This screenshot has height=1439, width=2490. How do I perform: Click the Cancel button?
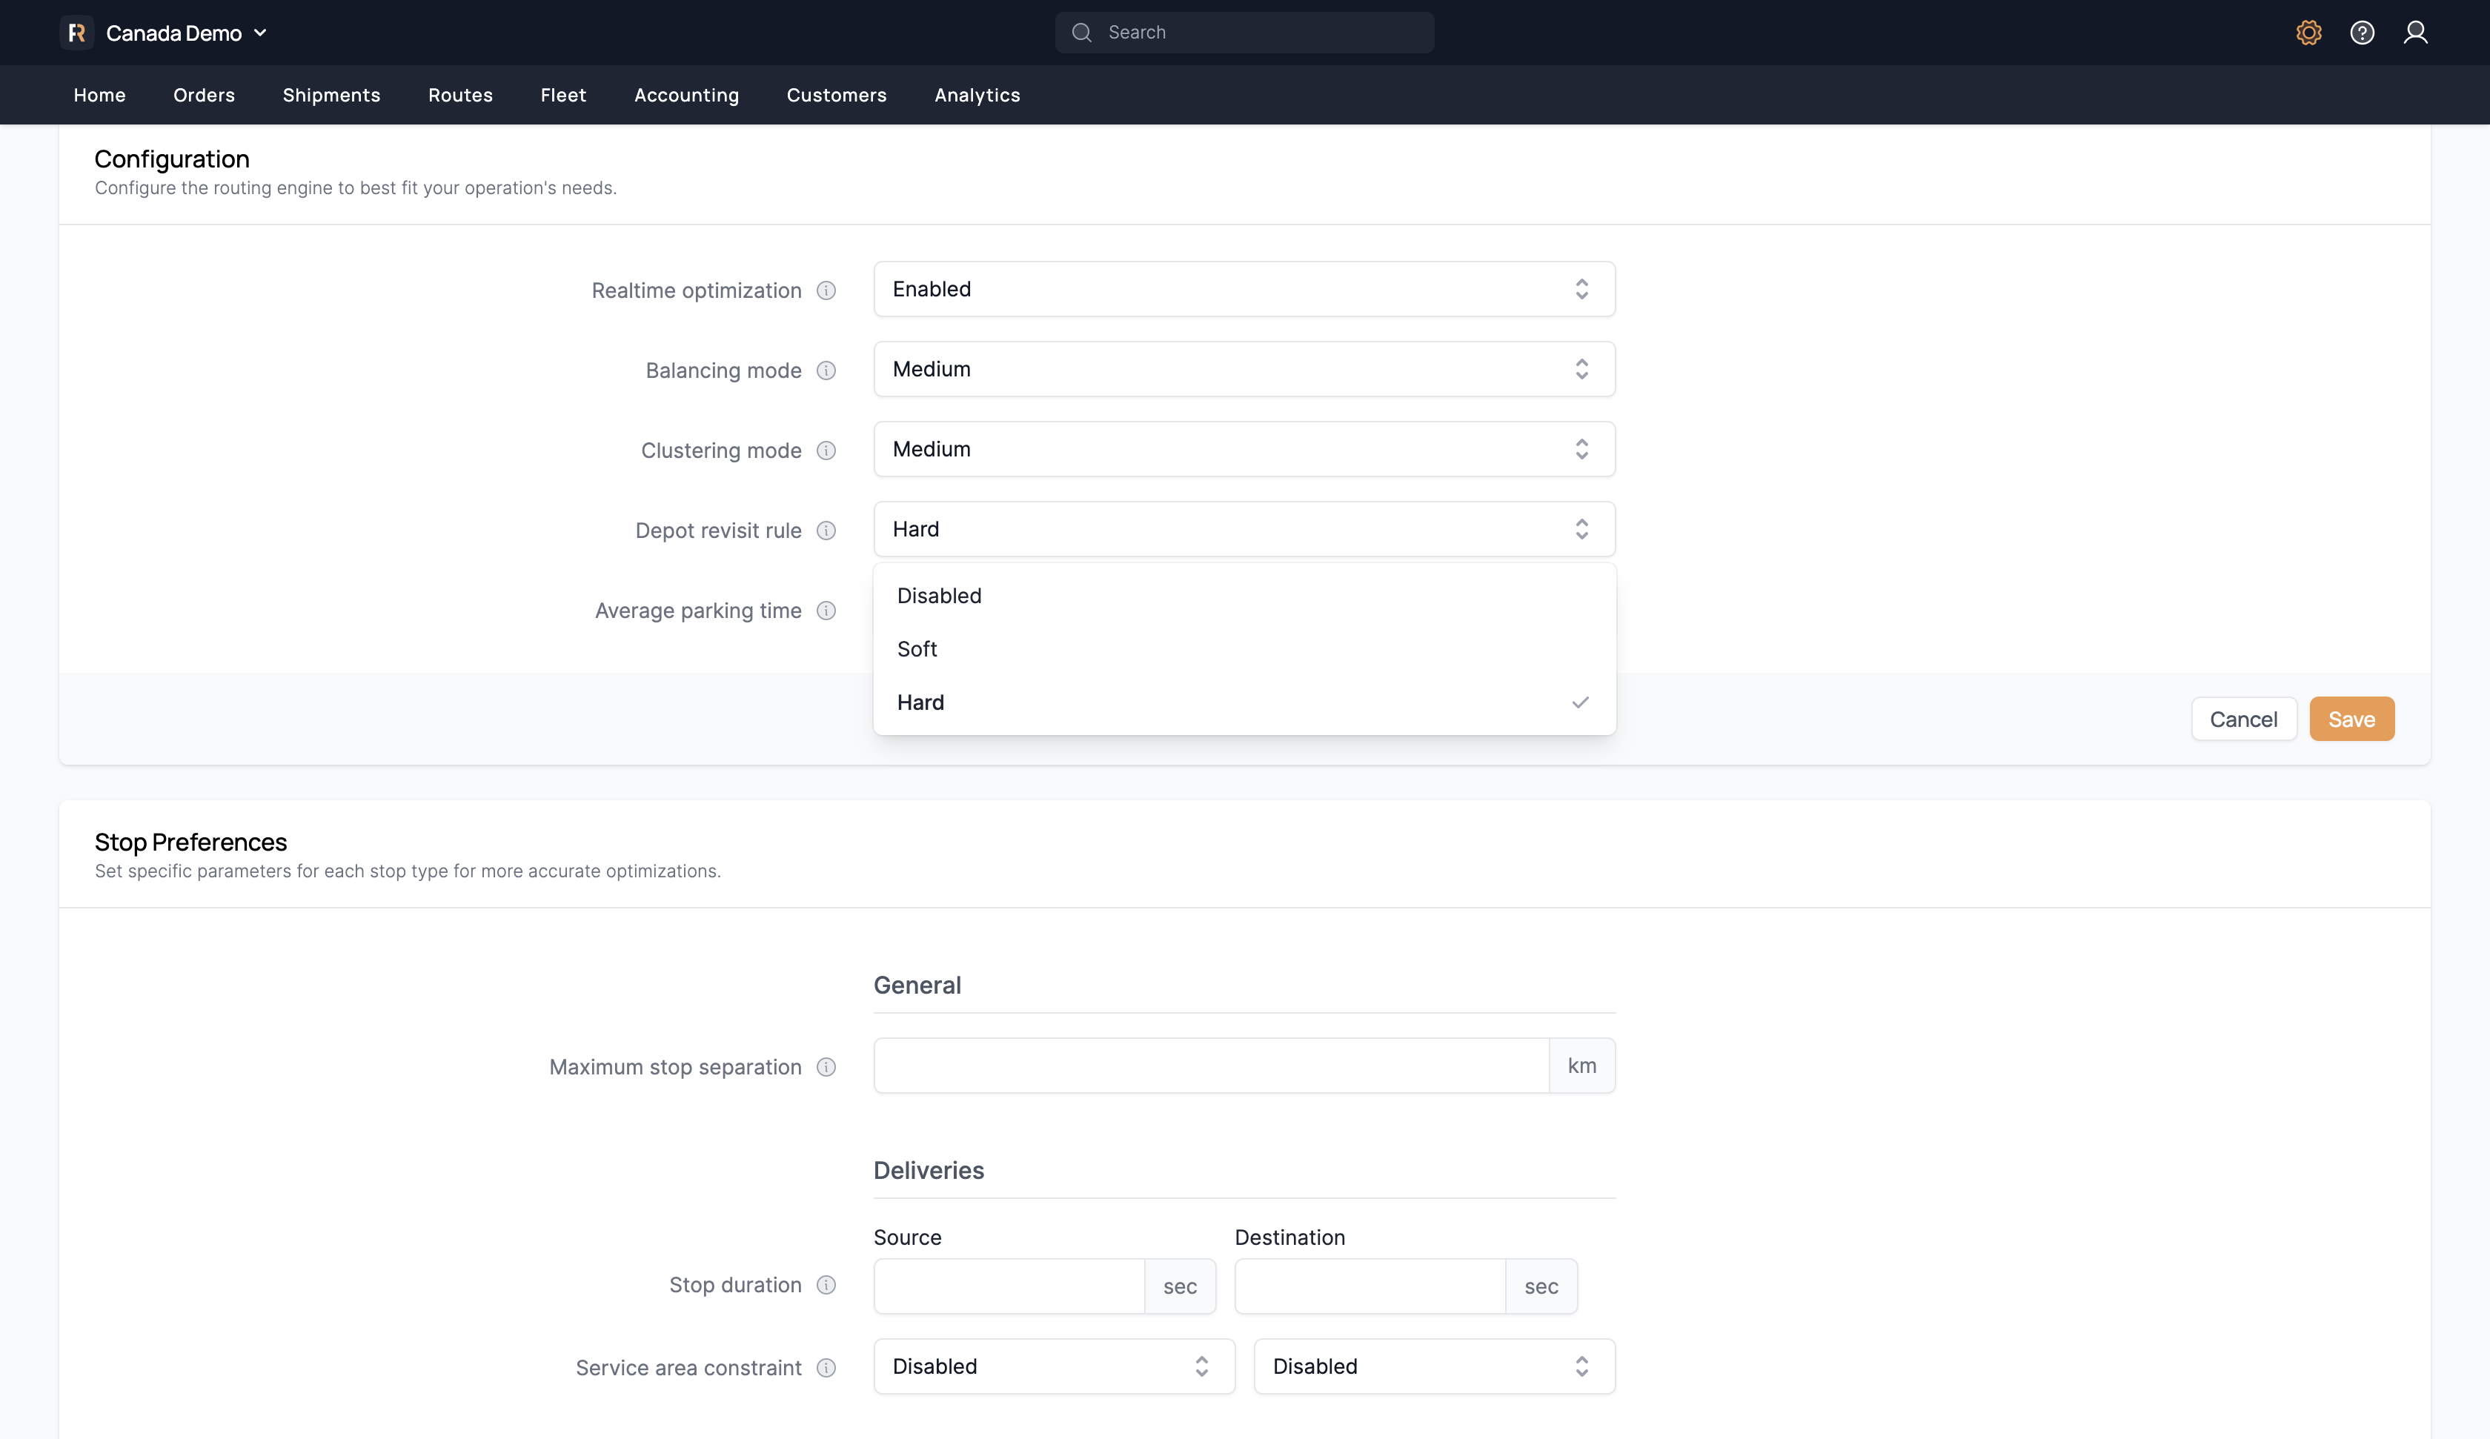pyautogui.click(x=2243, y=719)
